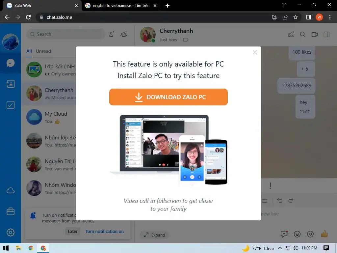Open the Windows Start menu
Image resolution: width=337 pixels, height=253 pixels.
(6, 248)
